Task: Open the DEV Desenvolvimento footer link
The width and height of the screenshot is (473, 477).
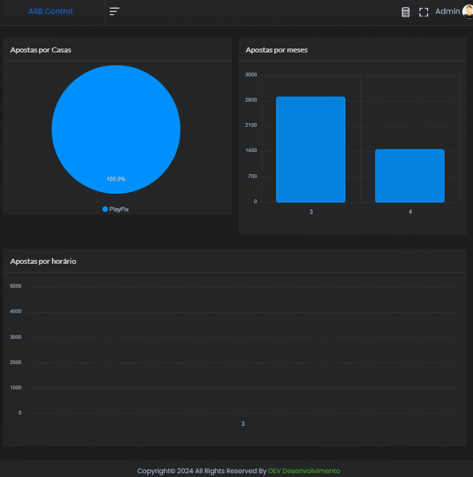Action: point(304,471)
